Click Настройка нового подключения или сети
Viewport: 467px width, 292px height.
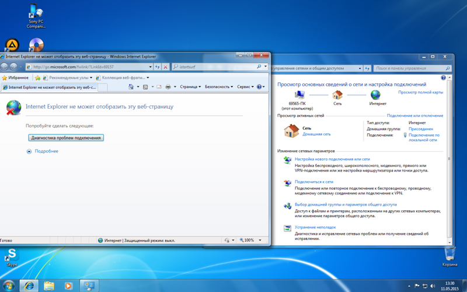pos(332,159)
